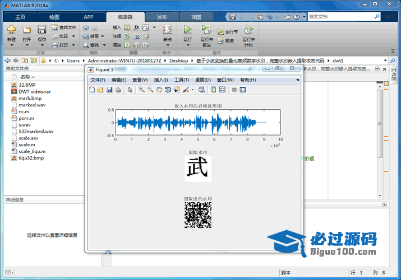Switch to the 发布 (Publish) ribbon tab
Image resolution: width=401 pixels, height=280 pixels.
point(162,17)
